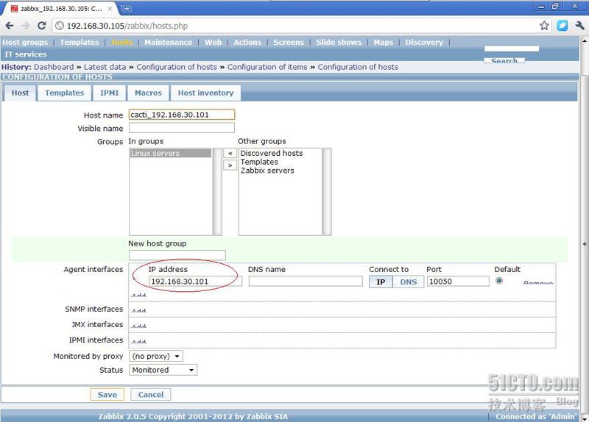The image size is (589, 422).
Task: Open the Status dropdown
Action: pos(163,370)
